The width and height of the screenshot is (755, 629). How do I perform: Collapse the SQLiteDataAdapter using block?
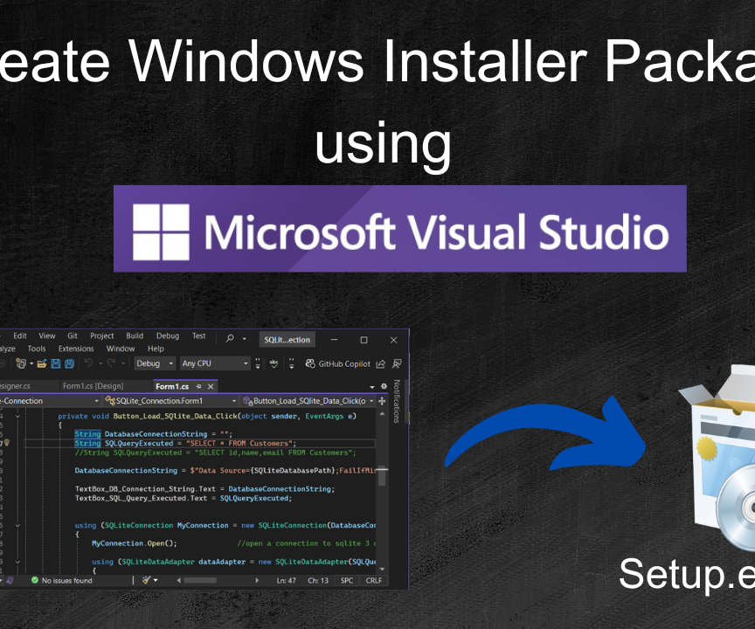point(17,562)
